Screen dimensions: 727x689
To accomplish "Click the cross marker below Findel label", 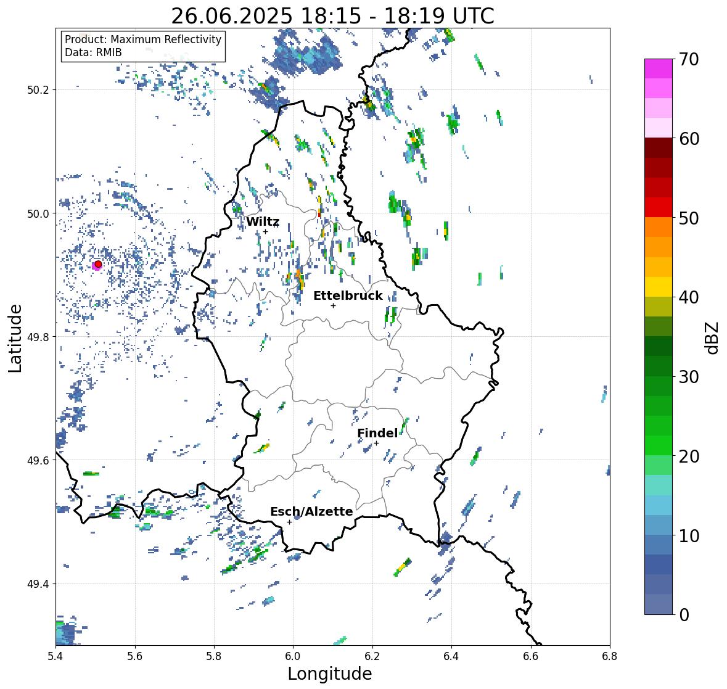I will (x=377, y=444).
